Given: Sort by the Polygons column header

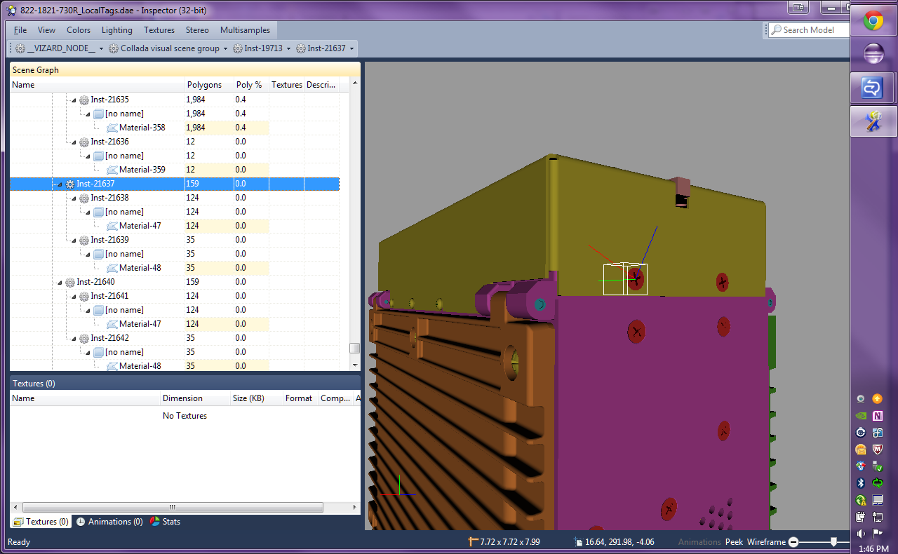Looking at the screenshot, I should tap(204, 85).
